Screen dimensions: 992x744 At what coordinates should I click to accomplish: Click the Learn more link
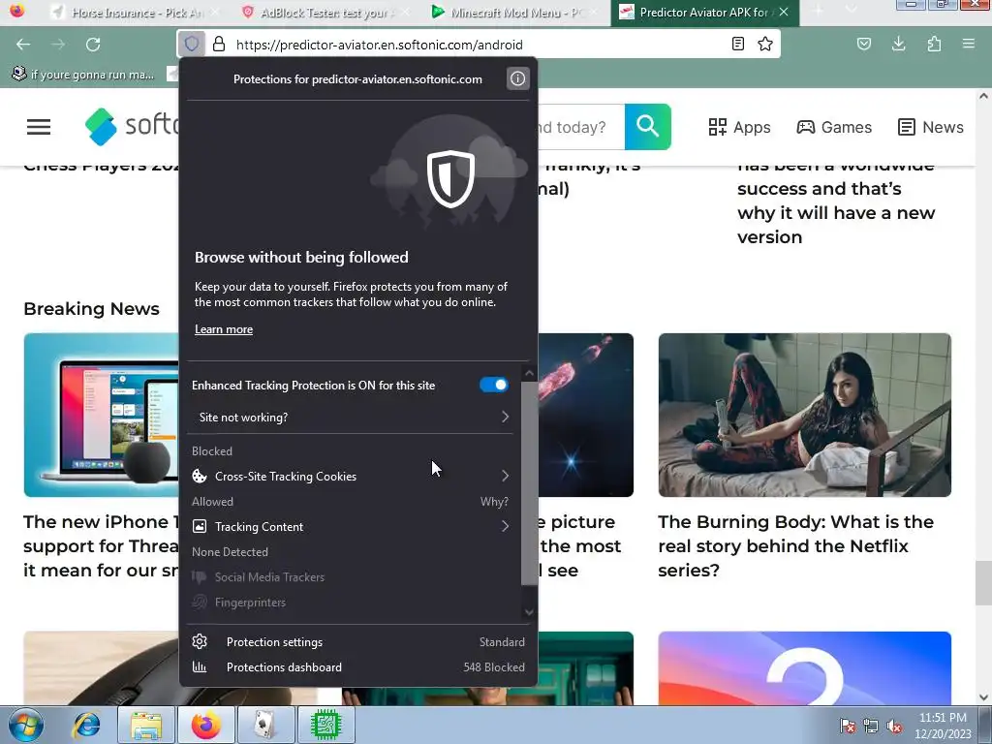coord(224,329)
